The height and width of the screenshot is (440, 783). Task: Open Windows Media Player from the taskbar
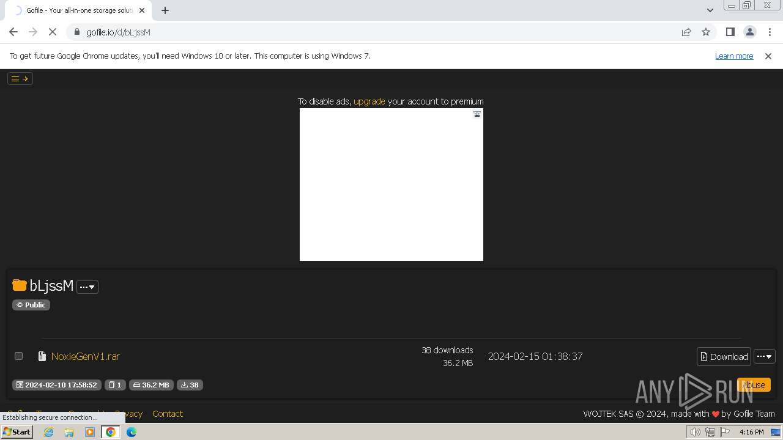90,432
